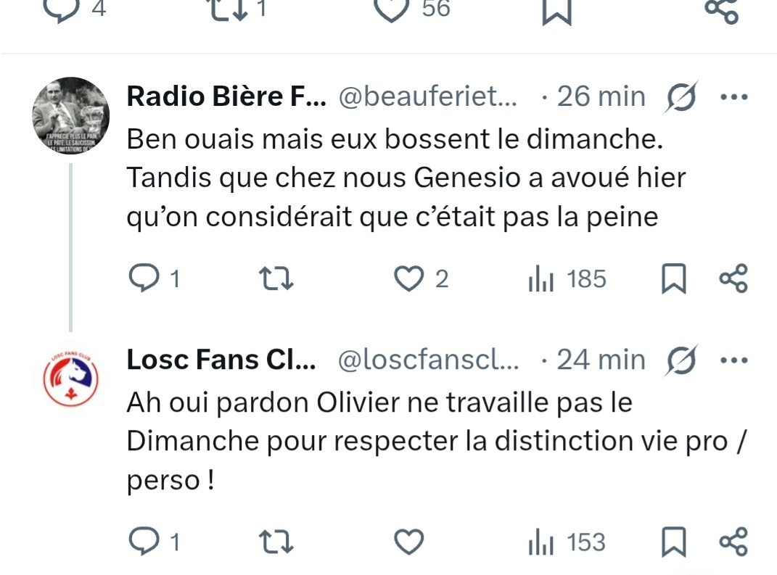Screen dimensions: 777x575
Task: Visit @beauferiet profile handle link
Action: click(428, 97)
